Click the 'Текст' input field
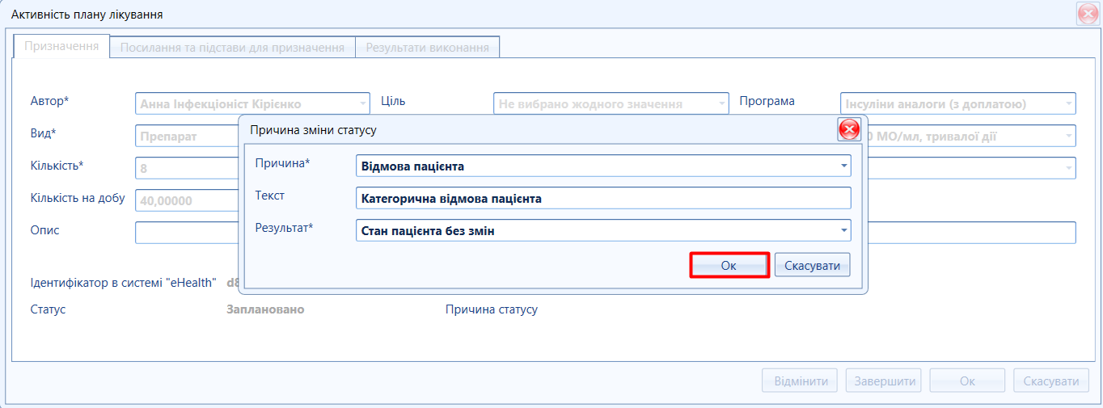This screenshot has width=1103, height=408. tap(603, 198)
